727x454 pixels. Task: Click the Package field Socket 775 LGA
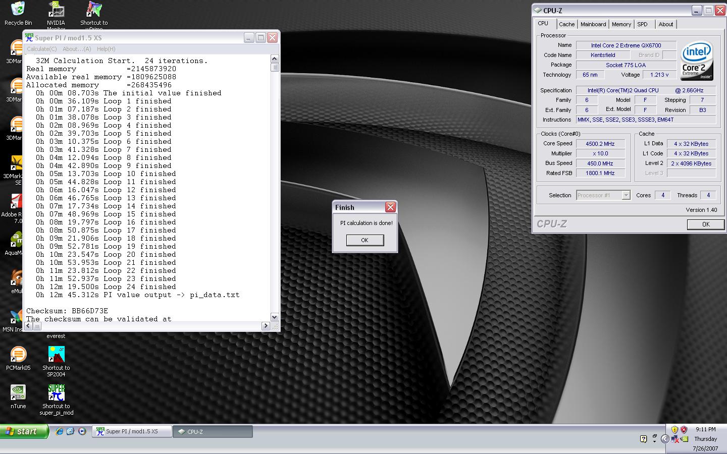[626, 65]
